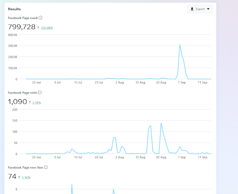Click the 74 new likes total
The width and height of the screenshot is (238, 194).
(x=12, y=176)
